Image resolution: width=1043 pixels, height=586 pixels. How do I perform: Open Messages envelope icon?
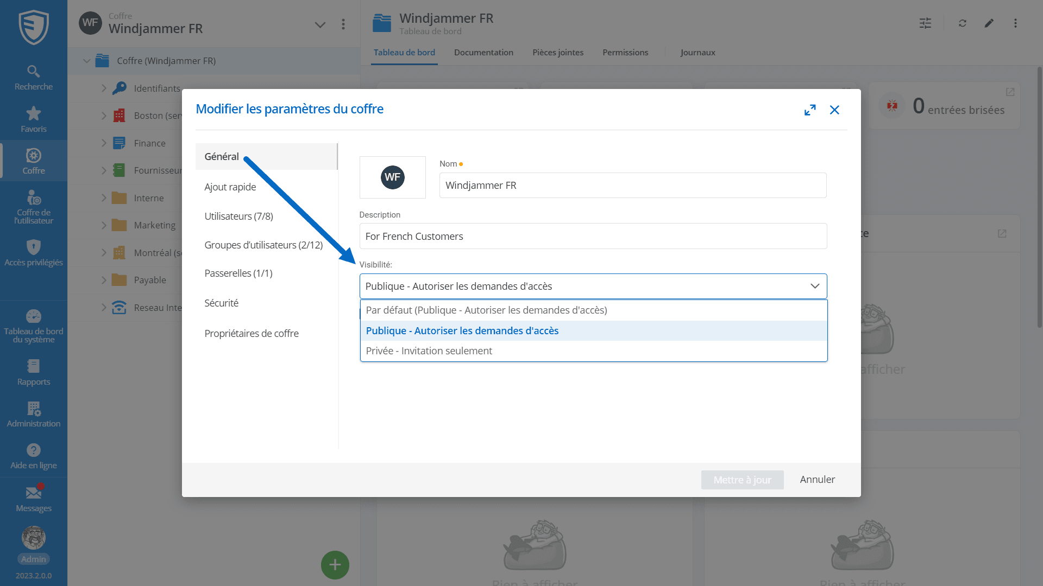[33, 493]
